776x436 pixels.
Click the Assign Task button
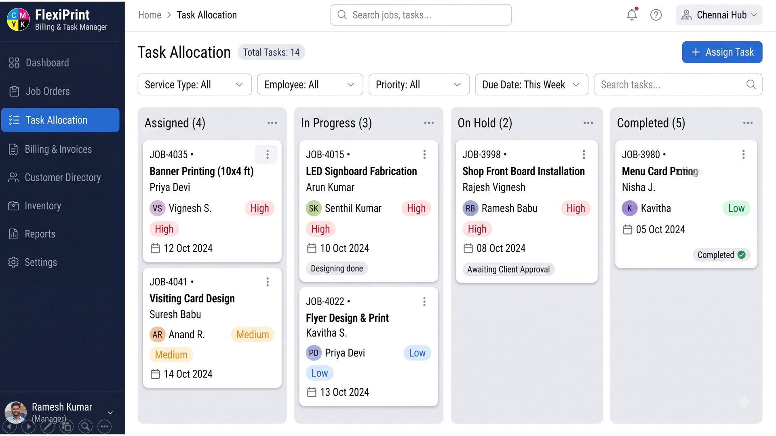(722, 52)
